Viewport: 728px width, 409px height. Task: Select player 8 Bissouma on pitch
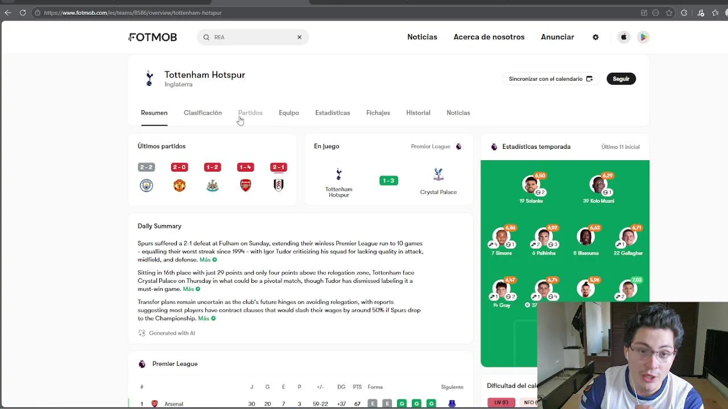586,241
